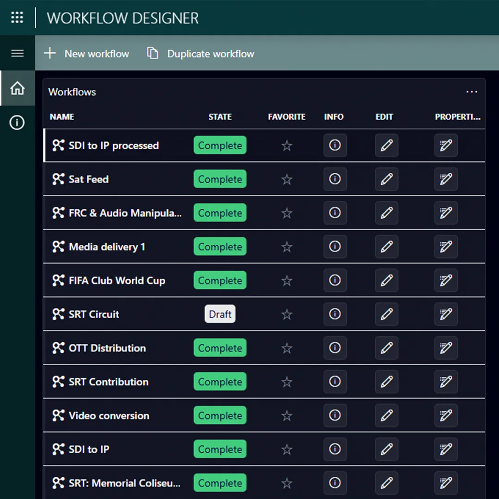
Task: Click Duplicate workflow
Action: (201, 54)
